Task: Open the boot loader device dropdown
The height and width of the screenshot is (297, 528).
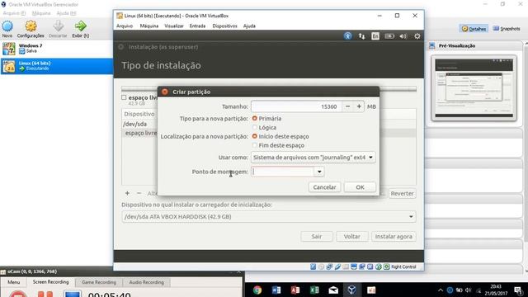Action: 269,216
